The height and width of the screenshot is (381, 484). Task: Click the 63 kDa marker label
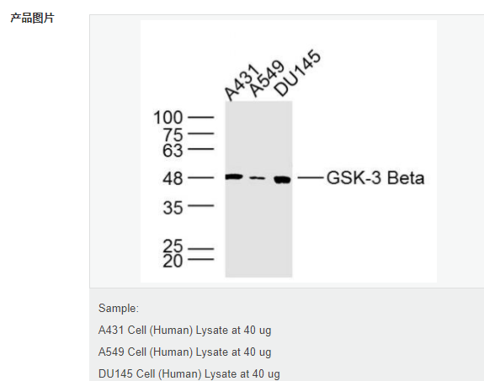[173, 151]
